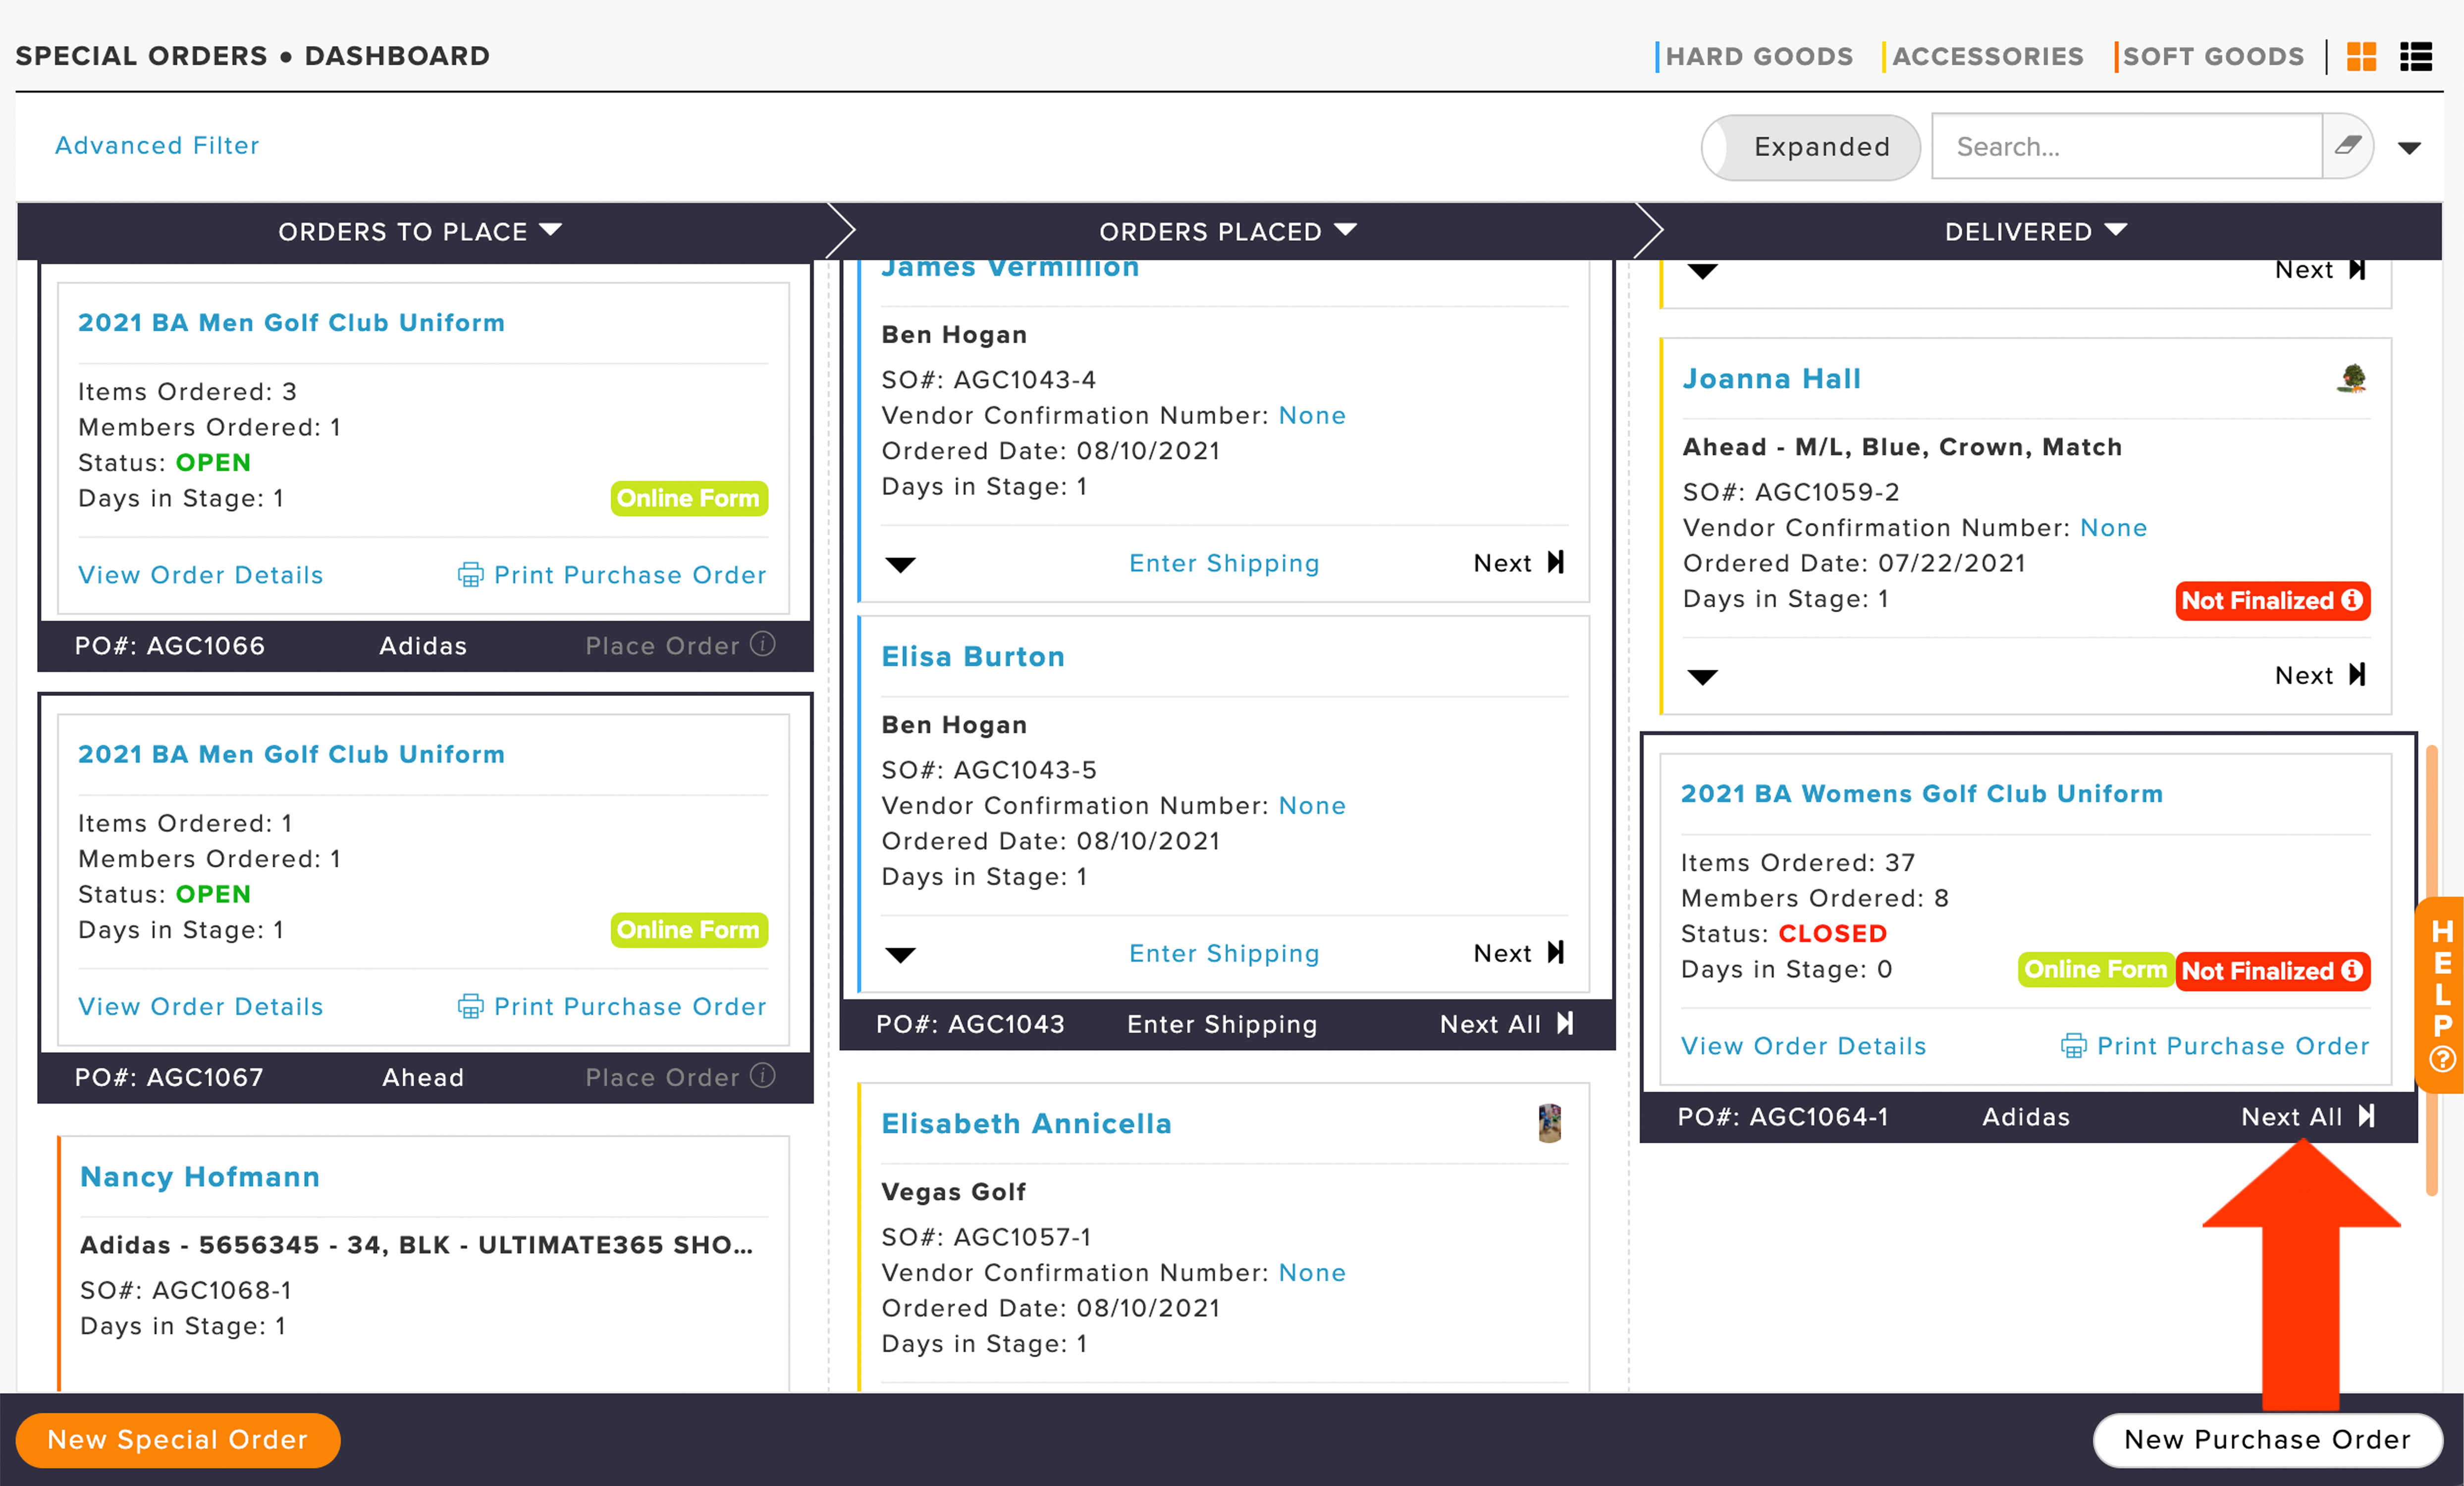Open the Advanced Filter link
This screenshot has height=1486, width=2464.
coord(157,145)
